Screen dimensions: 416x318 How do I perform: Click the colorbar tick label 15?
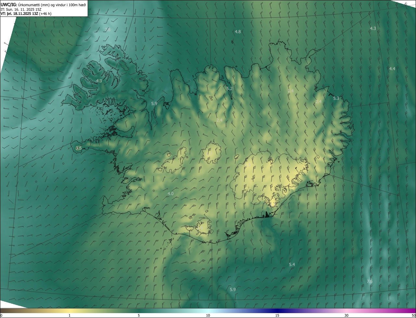pyautogui.click(x=277, y=315)
